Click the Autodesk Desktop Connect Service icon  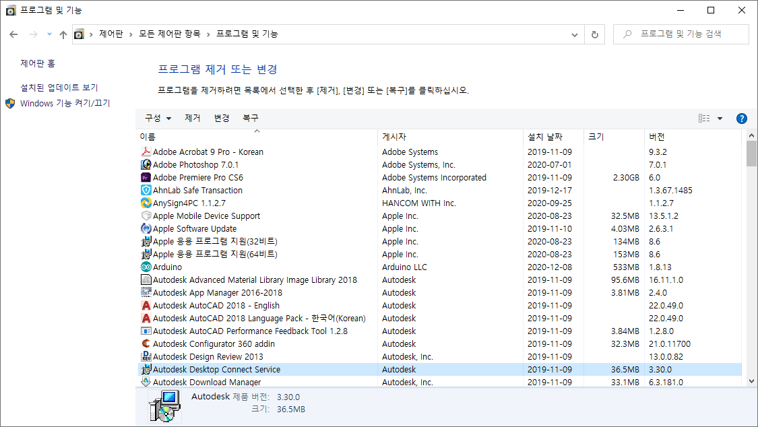pyautogui.click(x=146, y=370)
